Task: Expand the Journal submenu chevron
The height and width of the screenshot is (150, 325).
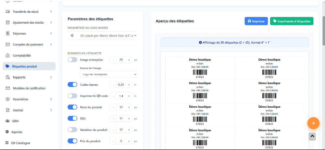Action: (x=51, y=110)
